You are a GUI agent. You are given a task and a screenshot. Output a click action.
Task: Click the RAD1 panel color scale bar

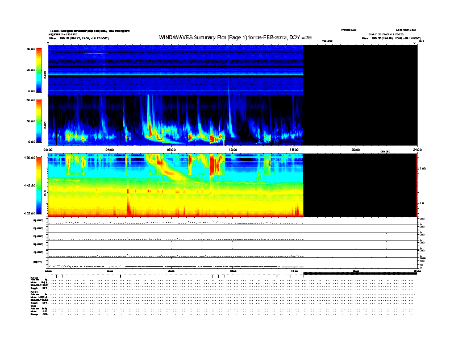coord(39,121)
